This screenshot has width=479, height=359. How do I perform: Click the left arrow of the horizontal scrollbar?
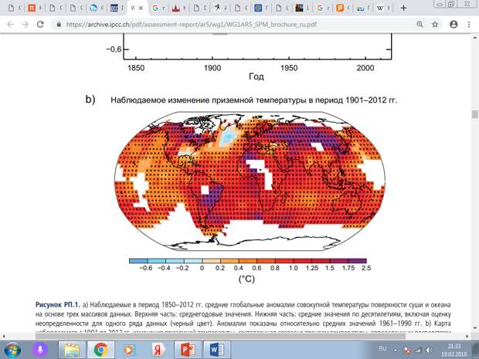pos(4,337)
